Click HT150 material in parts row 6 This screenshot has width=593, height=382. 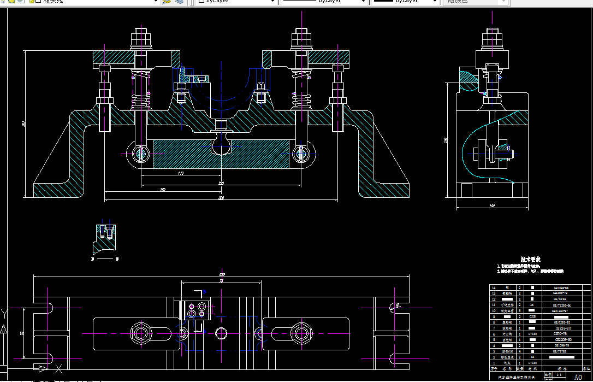coord(532,334)
